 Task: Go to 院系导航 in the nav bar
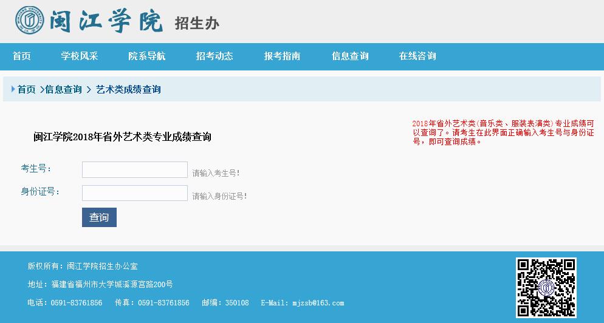pos(147,56)
